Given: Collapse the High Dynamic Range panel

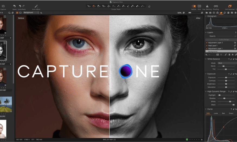Looking at the screenshot, I should 206,91.
